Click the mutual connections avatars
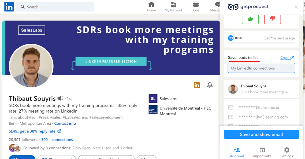The height and width of the screenshot is (159, 305). click(15, 148)
